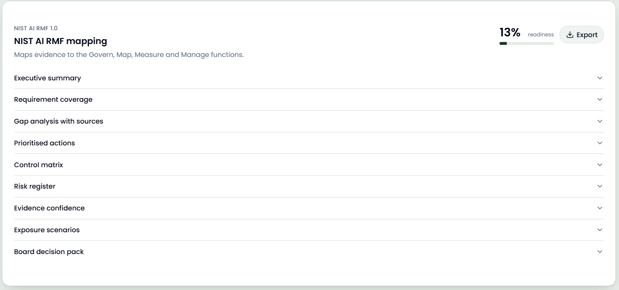The image size is (619, 290).
Task: Expand the Executive summary section
Action: click(309, 78)
